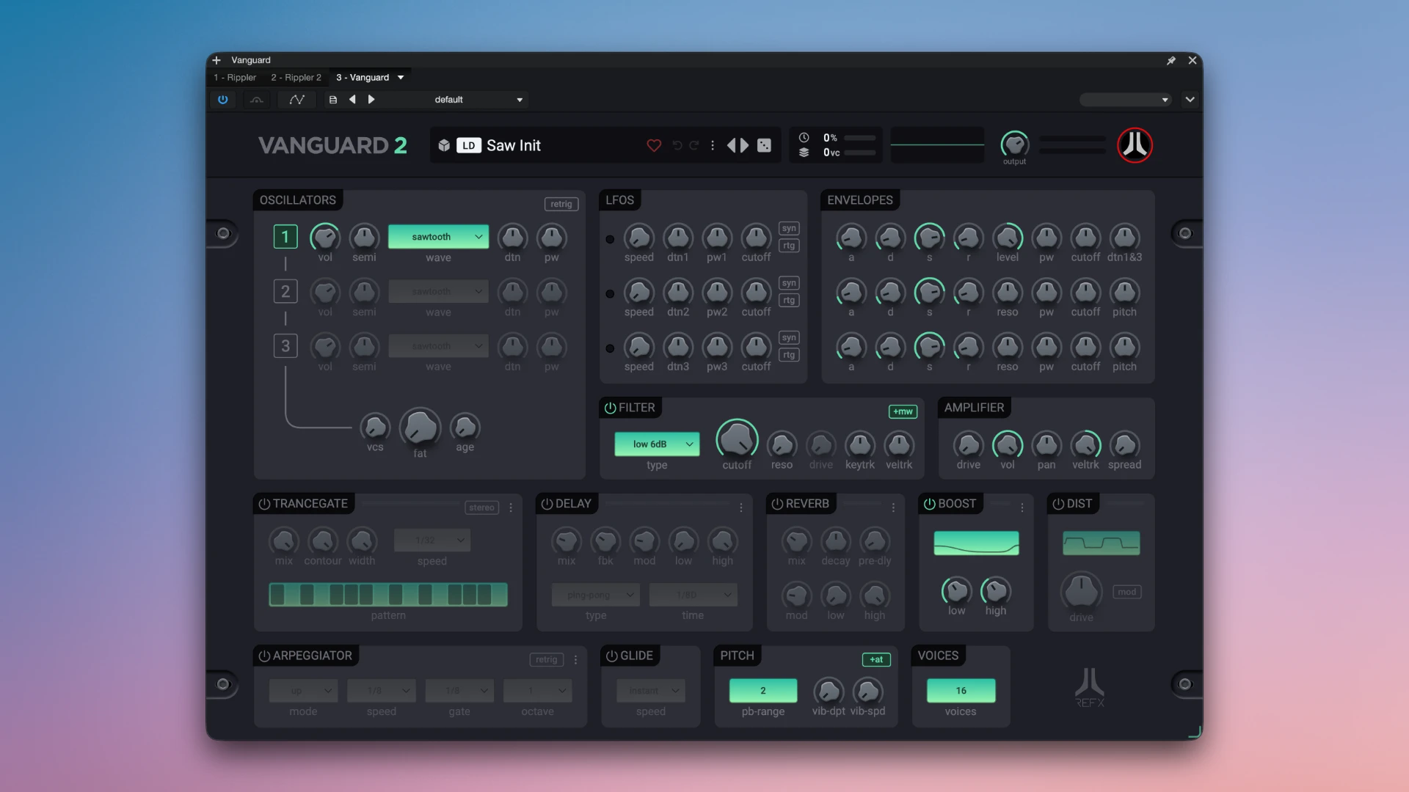Open the Arpeggiator three-dot options
1409x792 pixels.
[x=576, y=660]
